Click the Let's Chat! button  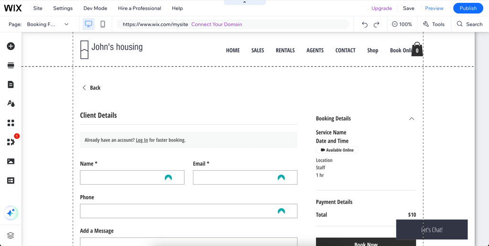click(x=432, y=229)
